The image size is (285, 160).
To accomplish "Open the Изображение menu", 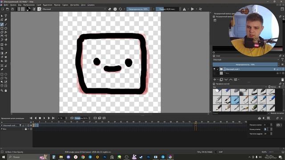I will [29, 5].
